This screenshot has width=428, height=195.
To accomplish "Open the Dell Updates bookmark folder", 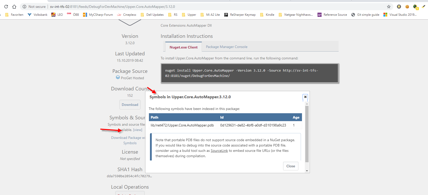I will pyautogui.click(x=152, y=15).
